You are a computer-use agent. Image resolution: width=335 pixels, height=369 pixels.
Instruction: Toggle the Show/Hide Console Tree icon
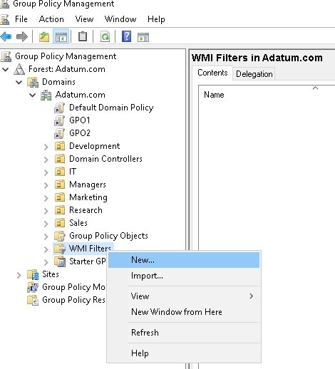(61, 37)
